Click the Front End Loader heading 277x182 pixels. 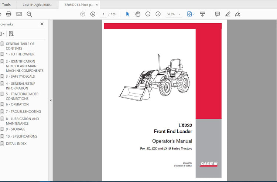(x=173, y=131)
